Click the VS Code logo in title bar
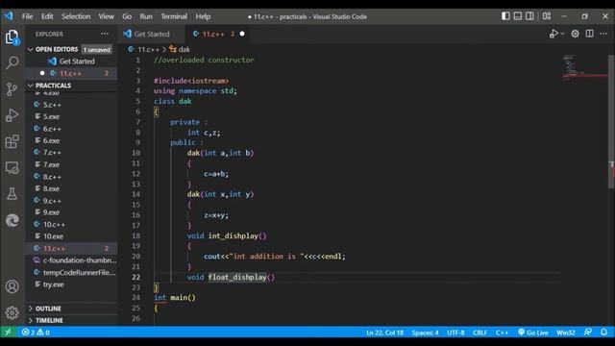This screenshot has height=346, width=615. (9, 16)
